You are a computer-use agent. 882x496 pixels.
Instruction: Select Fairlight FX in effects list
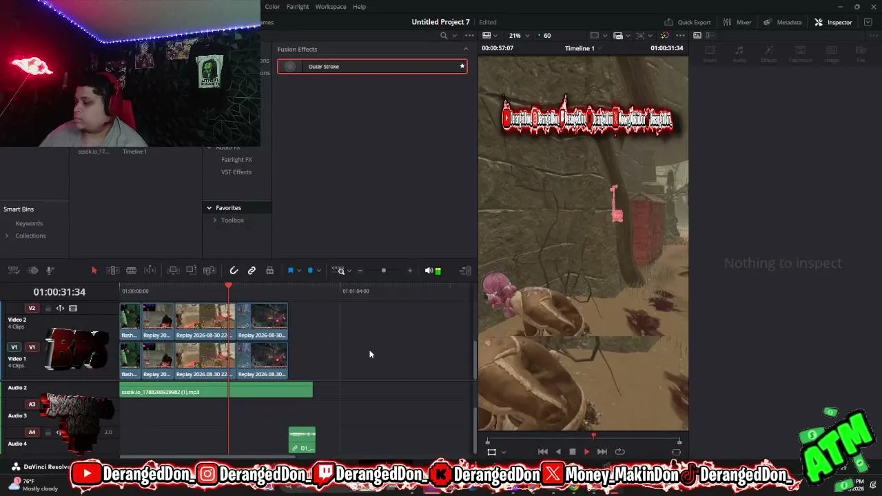[236, 160]
